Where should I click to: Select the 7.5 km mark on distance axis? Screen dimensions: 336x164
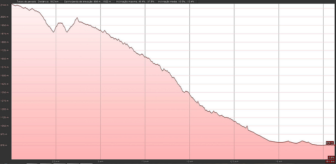(x=145, y=161)
